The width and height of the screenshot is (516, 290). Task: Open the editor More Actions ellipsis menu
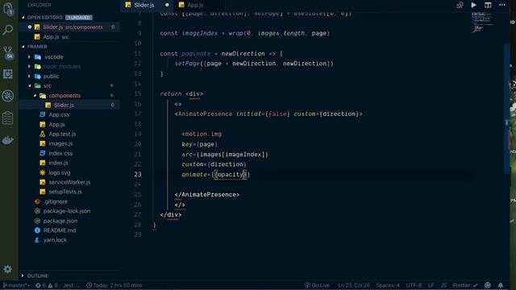click(x=501, y=5)
